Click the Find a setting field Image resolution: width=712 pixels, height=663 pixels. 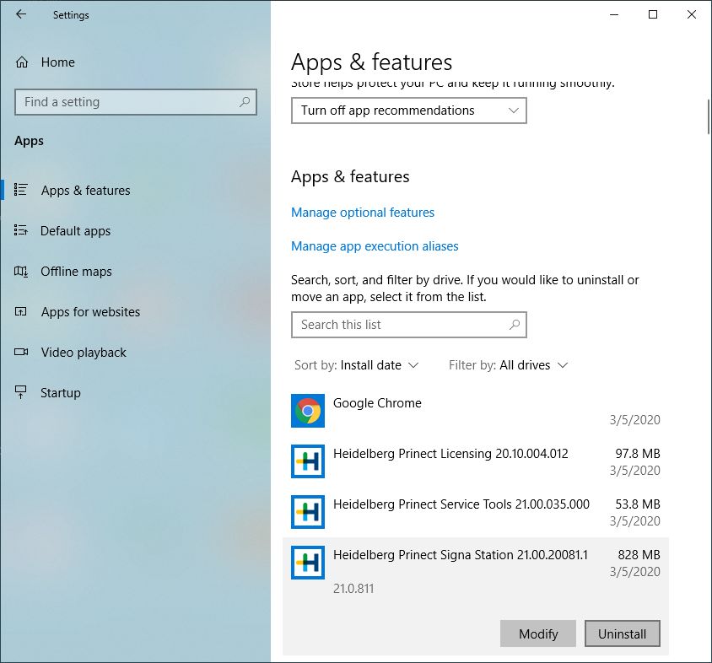136,102
